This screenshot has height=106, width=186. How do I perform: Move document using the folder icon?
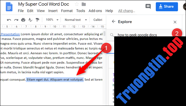coord(84,4)
